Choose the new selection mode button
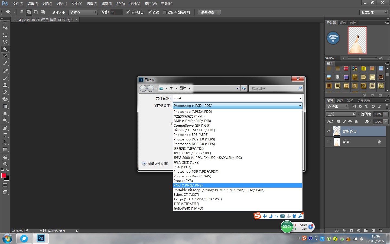390x244 pixels. (x=22, y=12)
